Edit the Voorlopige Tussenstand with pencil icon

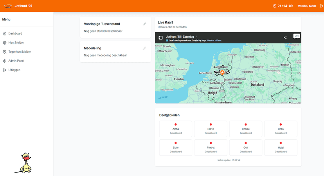145,24
